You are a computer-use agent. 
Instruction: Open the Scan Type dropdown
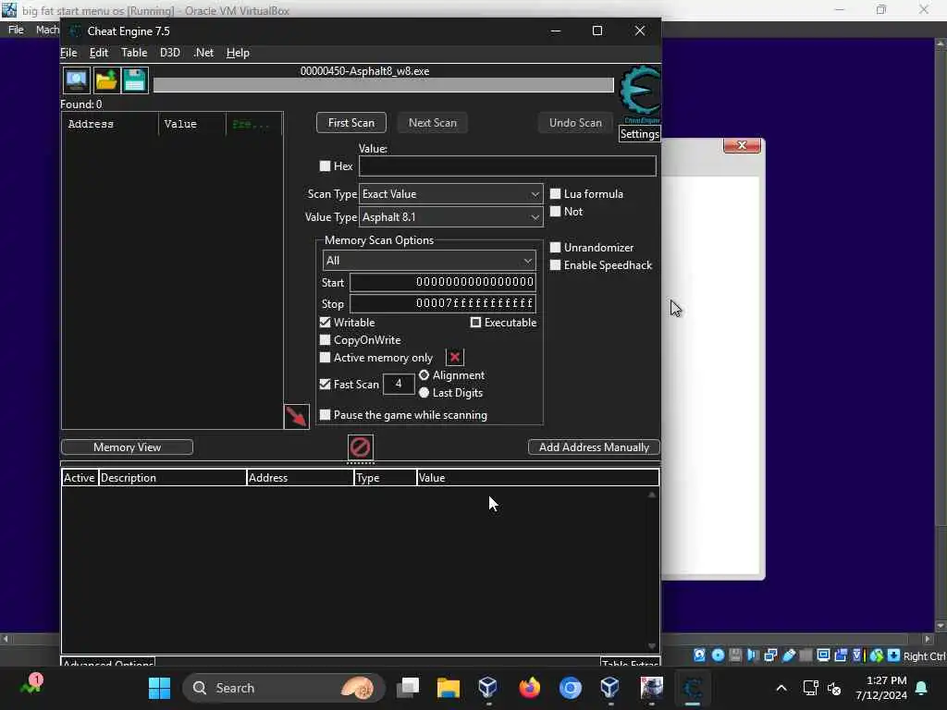[x=450, y=194]
